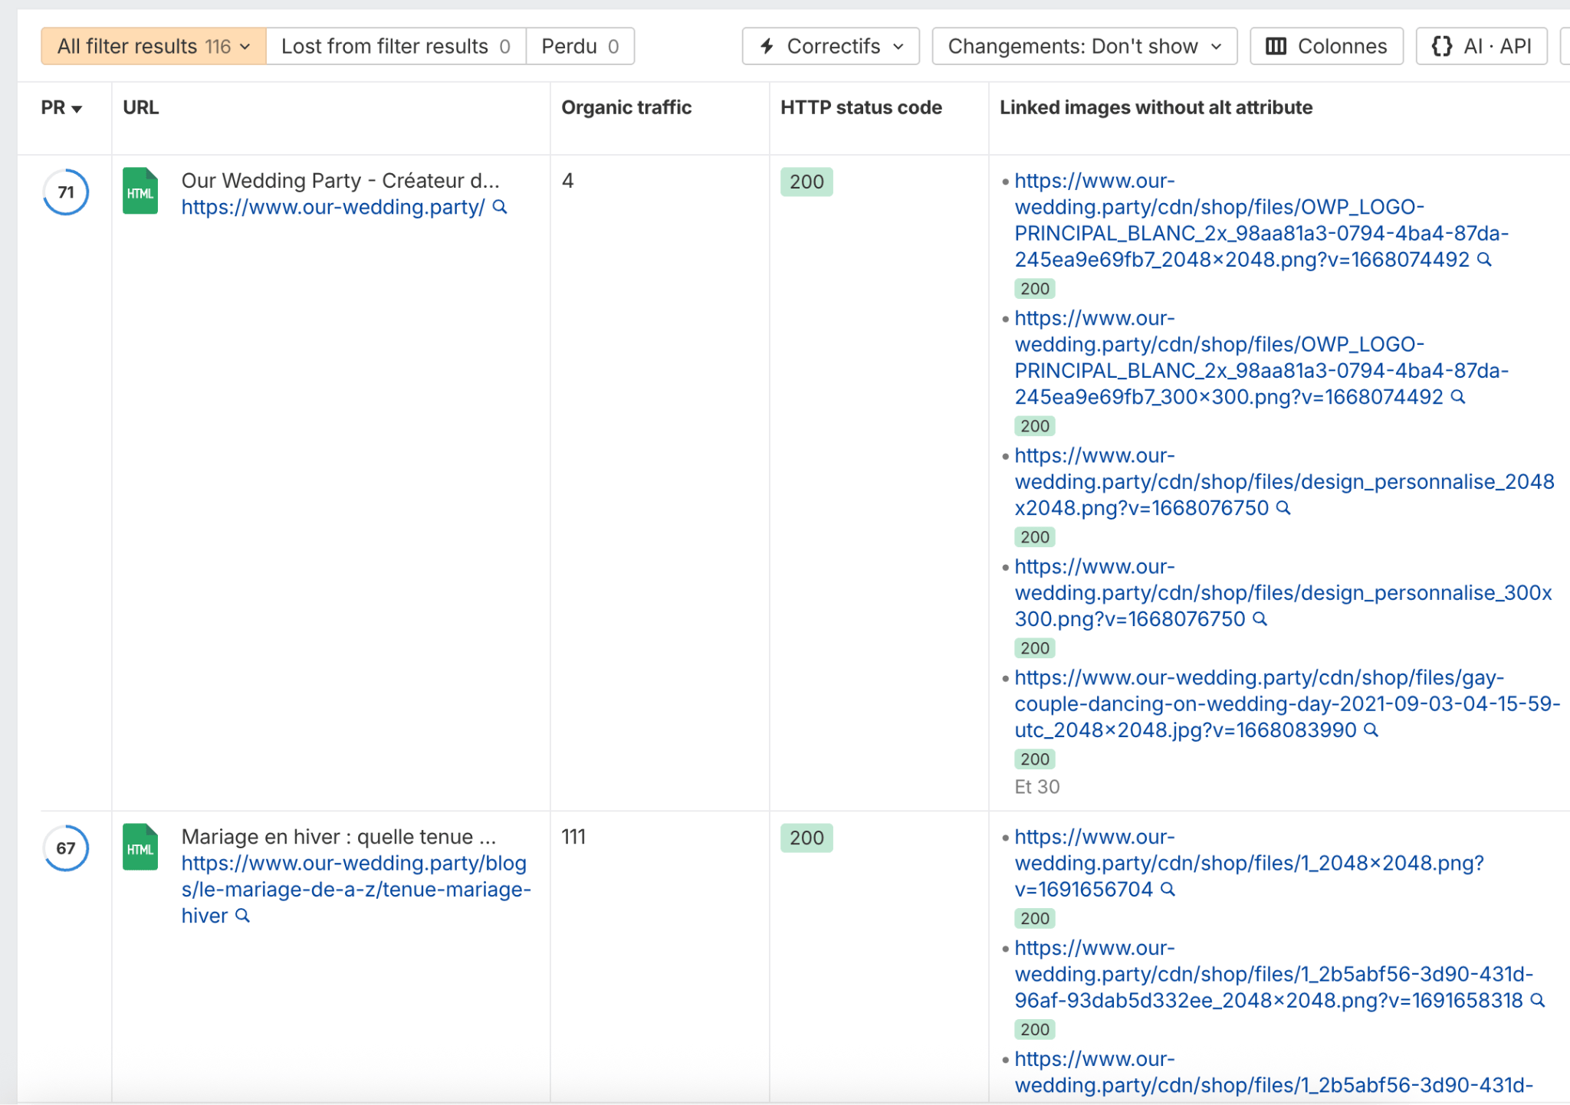Open the Colonnes column settings
This screenshot has height=1105, width=1570.
1327,46
